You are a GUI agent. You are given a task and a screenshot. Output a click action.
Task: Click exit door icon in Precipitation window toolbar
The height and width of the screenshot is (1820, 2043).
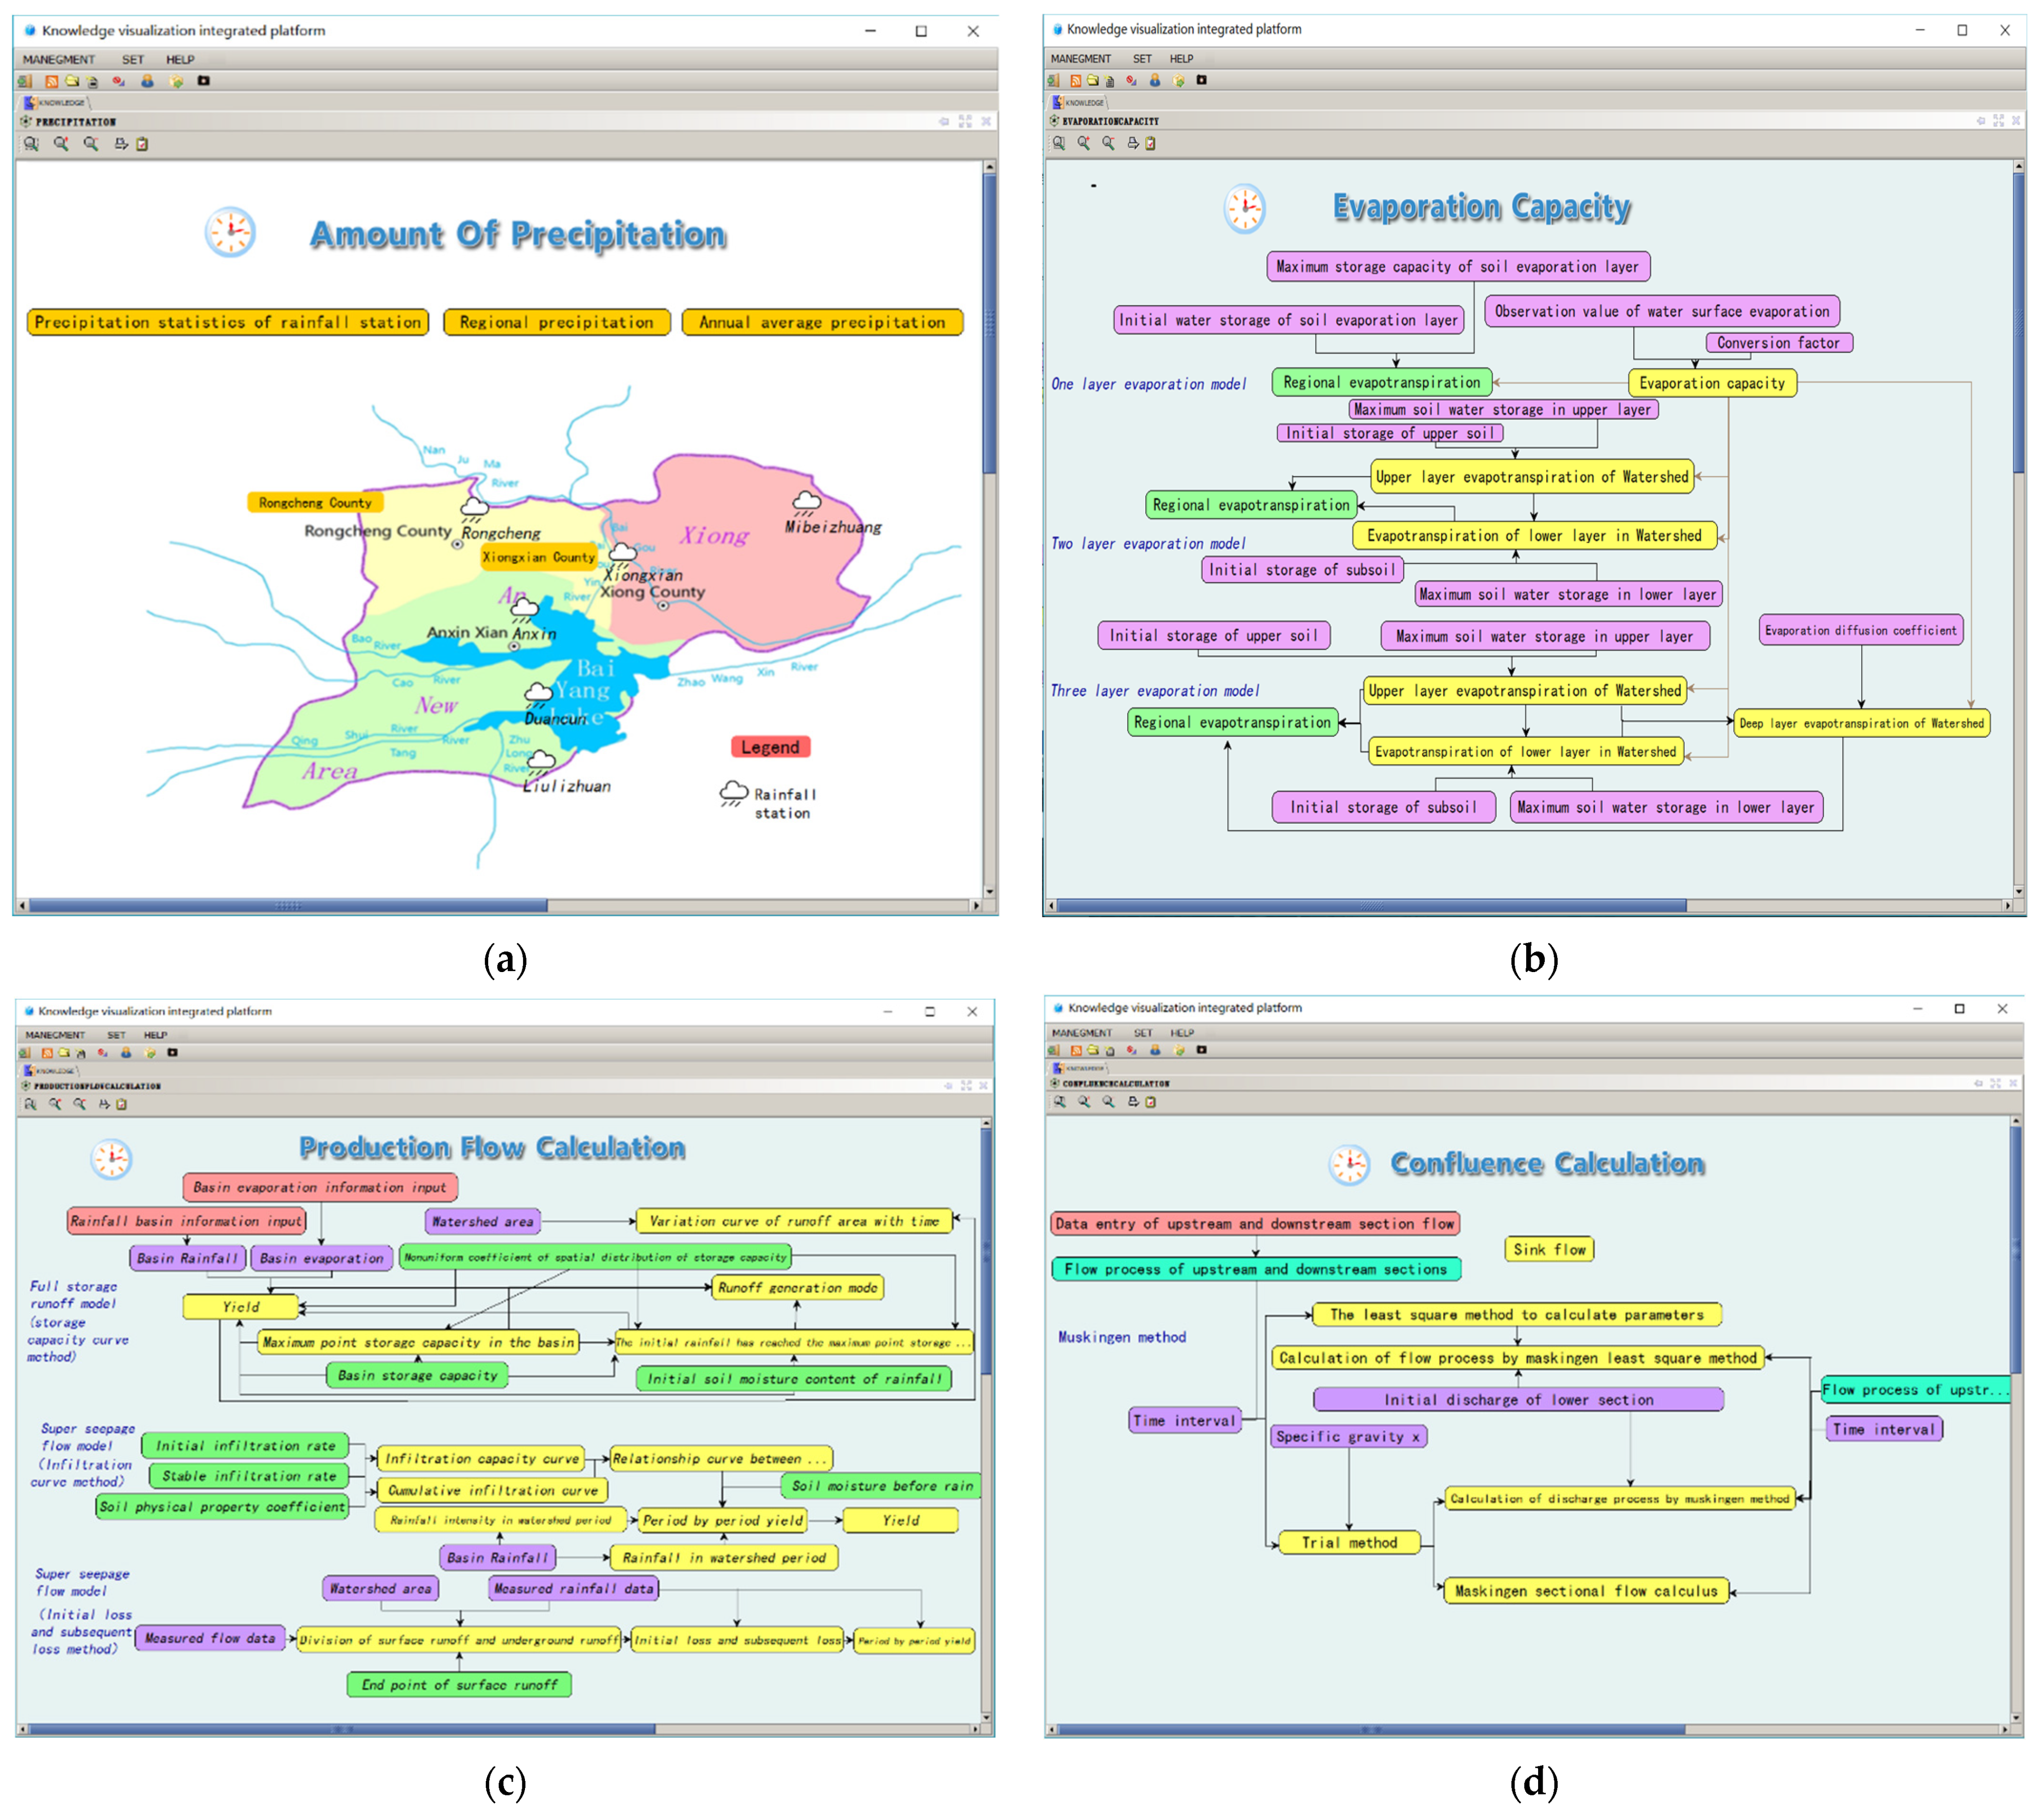coord(24,82)
